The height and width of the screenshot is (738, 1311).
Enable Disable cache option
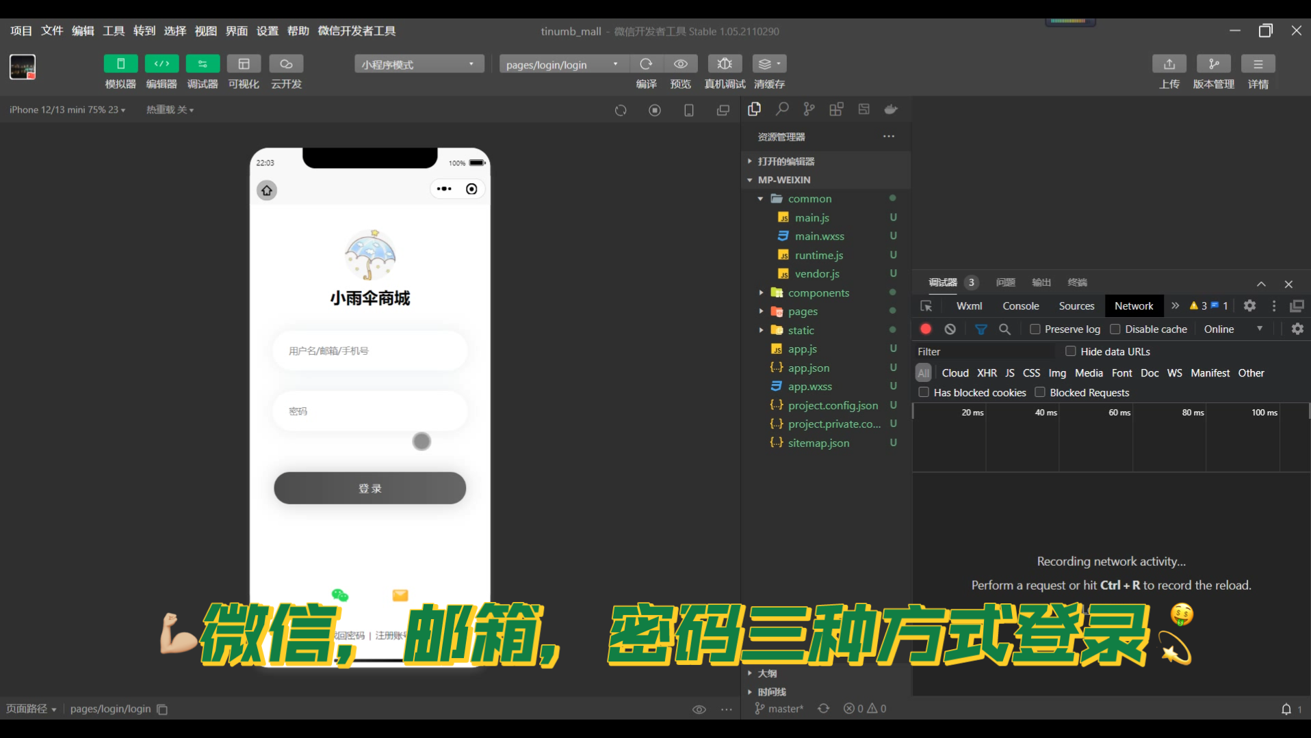pos(1115,329)
